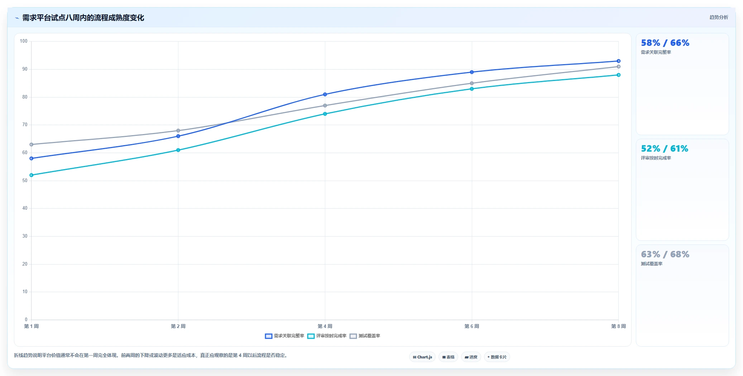743x376 pixels.
Task: Select the blue 需求关联完整率 point at 第 8 周
Action: click(x=619, y=61)
